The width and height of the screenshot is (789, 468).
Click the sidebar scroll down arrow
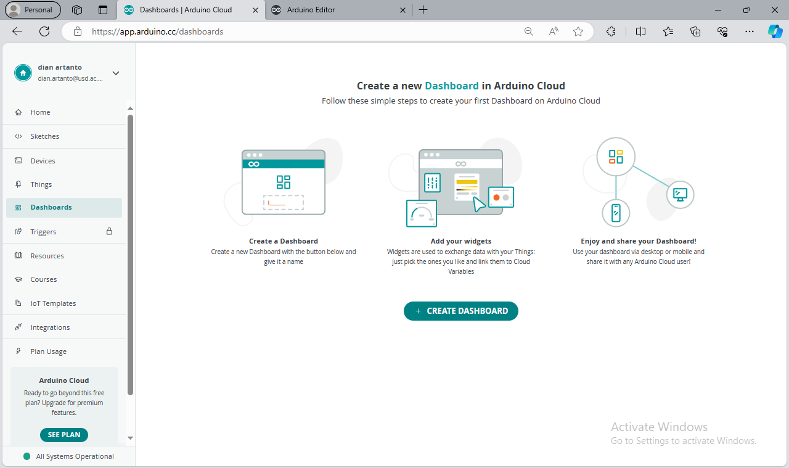pos(130,438)
